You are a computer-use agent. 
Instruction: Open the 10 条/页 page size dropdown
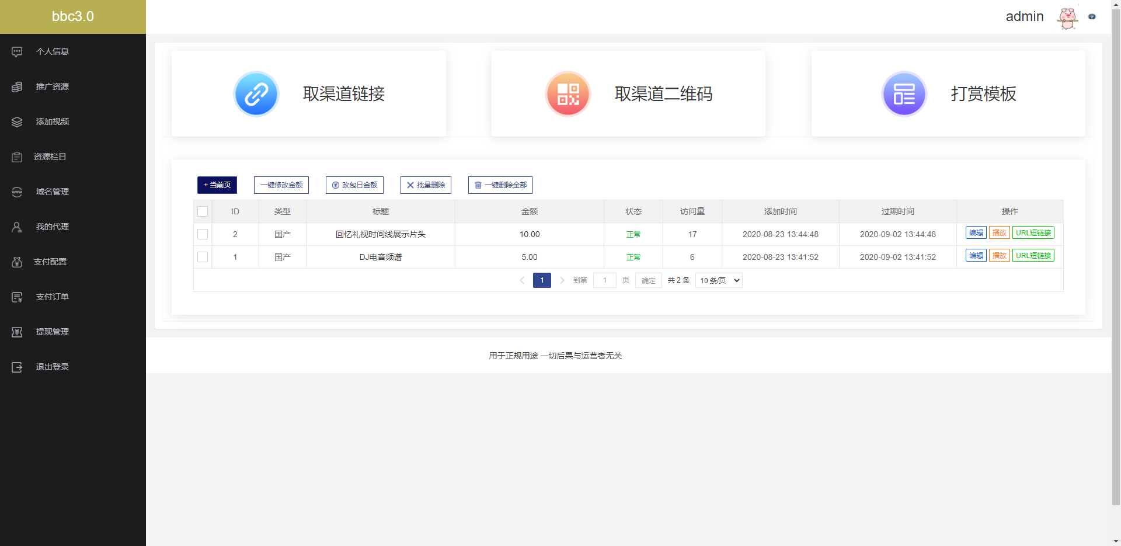(x=718, y=280)
